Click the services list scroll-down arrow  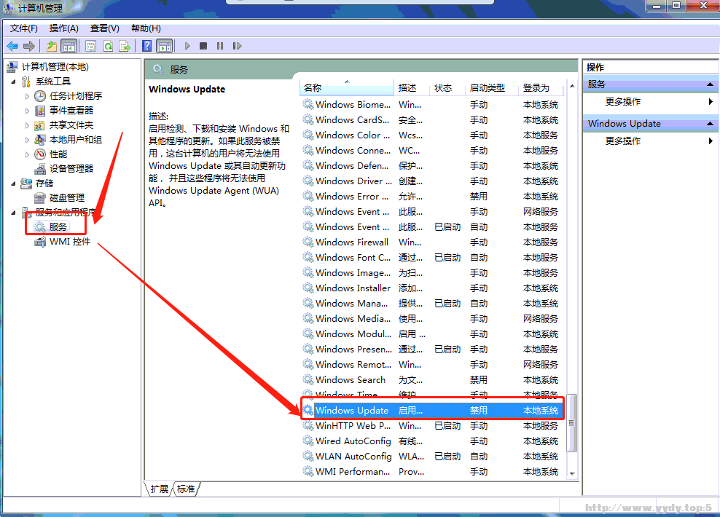(x=571, y=473)
